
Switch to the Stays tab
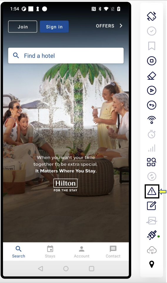coord(50,252)
